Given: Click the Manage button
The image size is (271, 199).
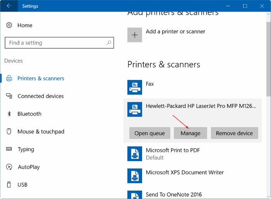Looking at the screenshot, I should pos(190,133).
